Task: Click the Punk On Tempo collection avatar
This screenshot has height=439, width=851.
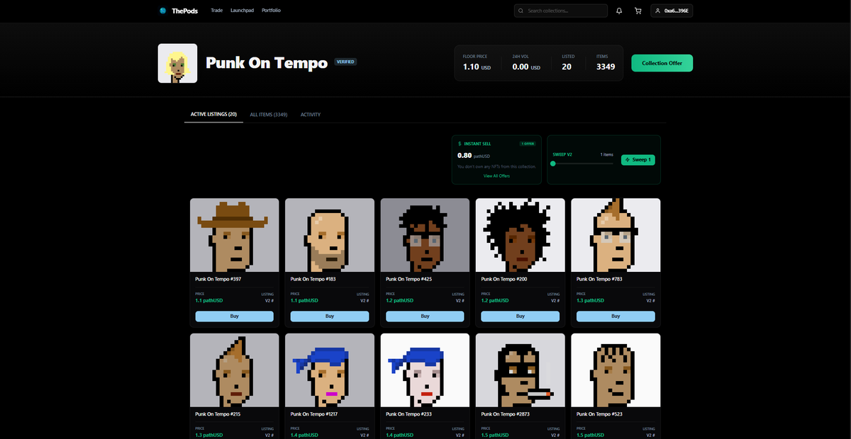Action: 177,63
